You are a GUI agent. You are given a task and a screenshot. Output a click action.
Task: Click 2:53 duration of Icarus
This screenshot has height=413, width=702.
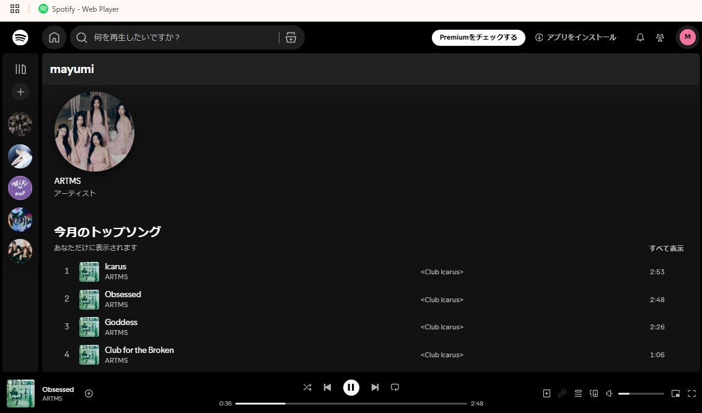click(x=657, y=272)
